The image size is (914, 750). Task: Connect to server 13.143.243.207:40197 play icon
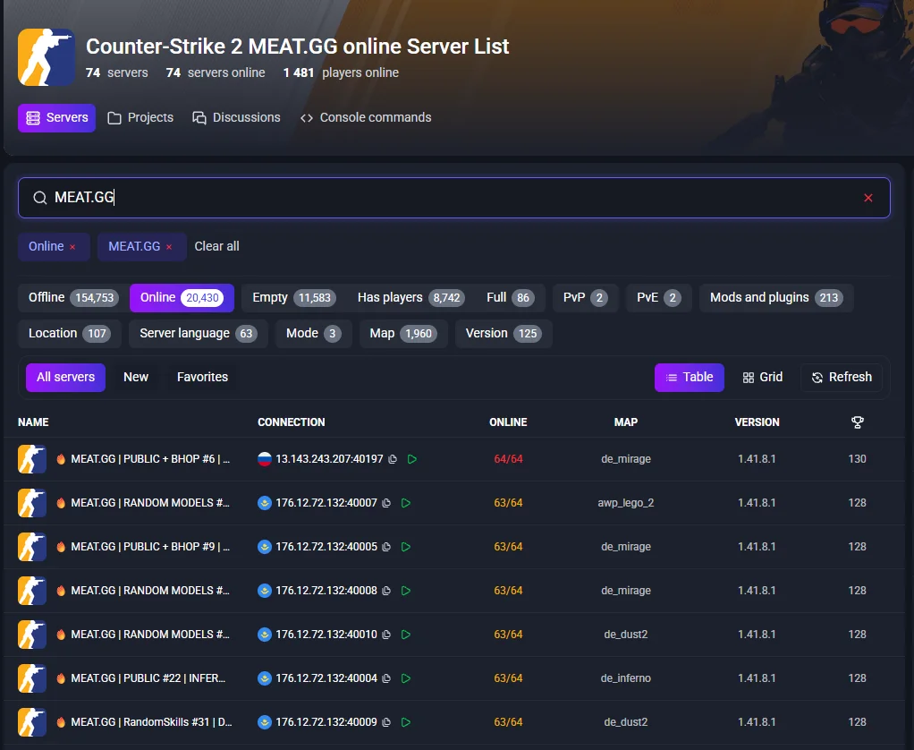pyautogui.click(x=412, y=459)
